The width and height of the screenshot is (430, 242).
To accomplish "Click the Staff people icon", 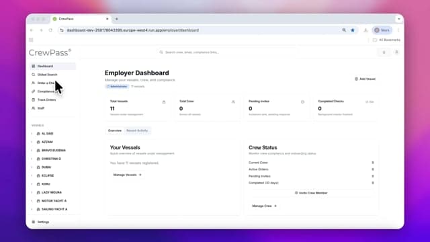I will 34,108.
